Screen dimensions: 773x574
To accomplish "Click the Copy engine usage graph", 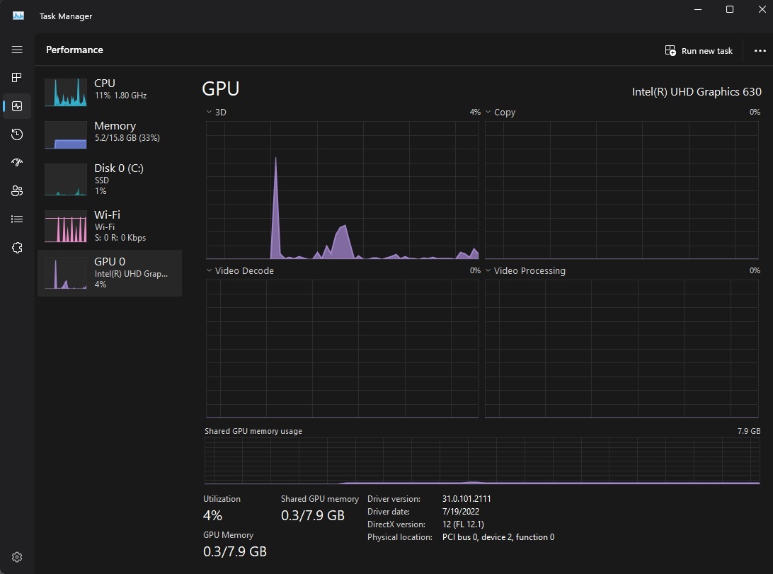I will (x=622, y=190).
